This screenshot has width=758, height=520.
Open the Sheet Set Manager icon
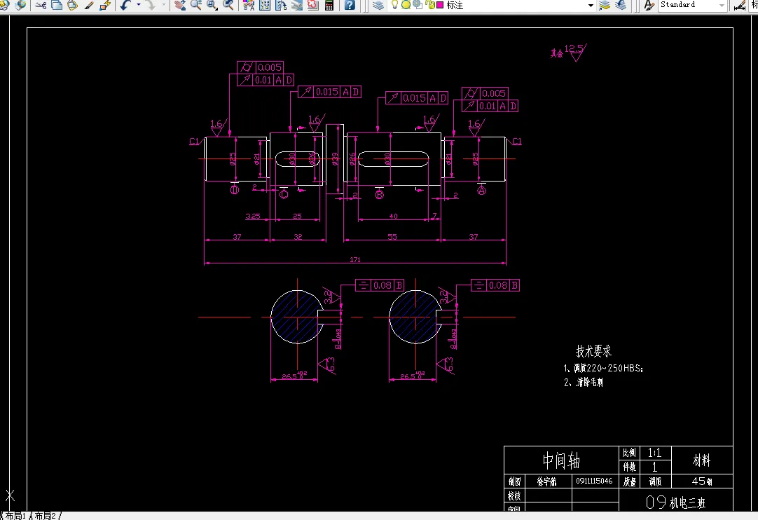[x=297, y=6]
